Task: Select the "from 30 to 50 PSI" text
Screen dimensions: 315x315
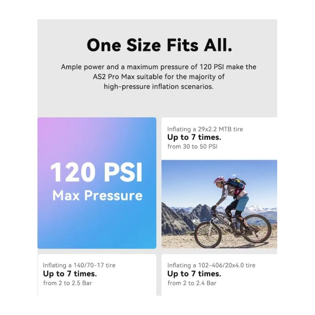Action: coord(192,146)
